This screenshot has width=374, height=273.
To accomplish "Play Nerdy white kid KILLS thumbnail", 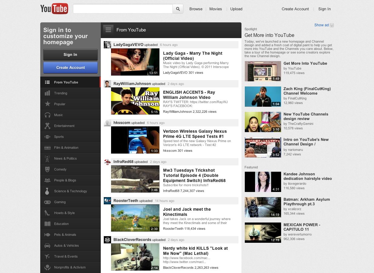I will click(x=135, y=257).
